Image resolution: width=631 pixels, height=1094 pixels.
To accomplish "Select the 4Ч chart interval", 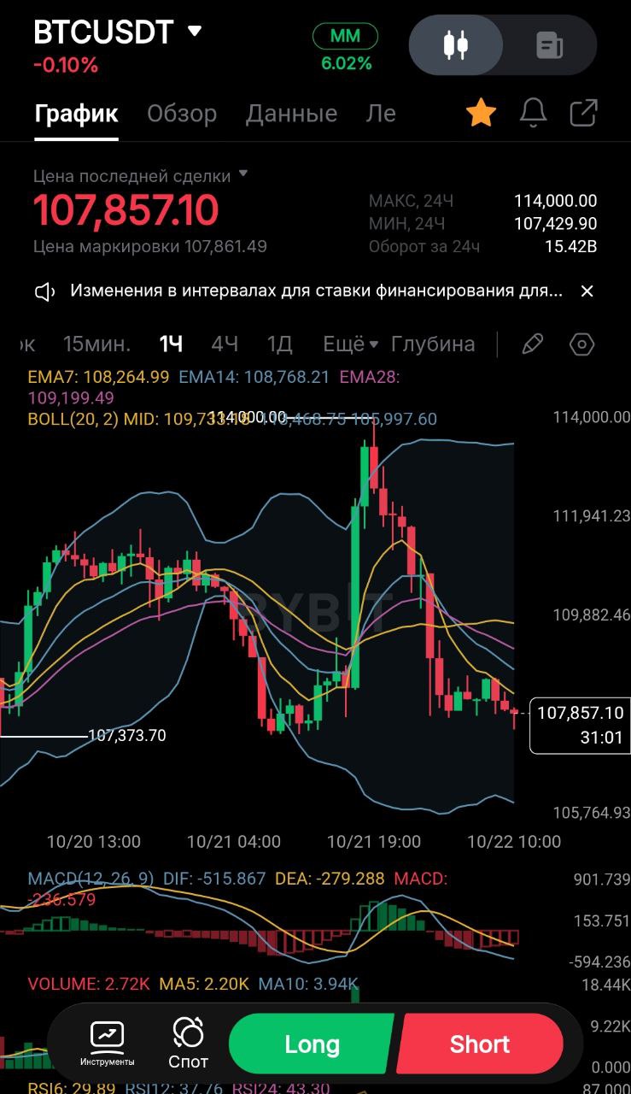I will 225,344.
